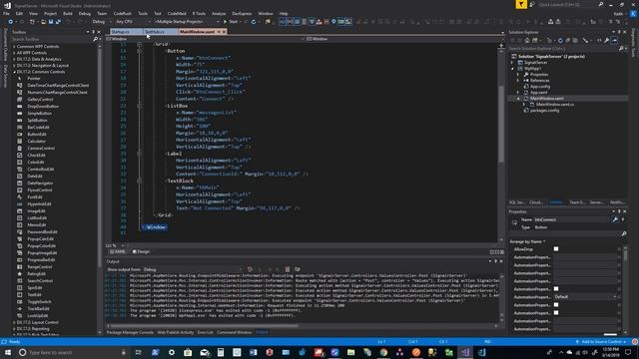Toggle the Preview Selected Items icon in Solution Explorer

point(615,40)
